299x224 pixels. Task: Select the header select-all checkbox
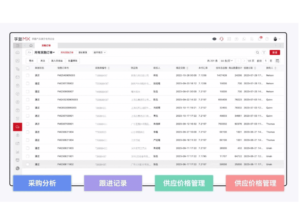27,68
